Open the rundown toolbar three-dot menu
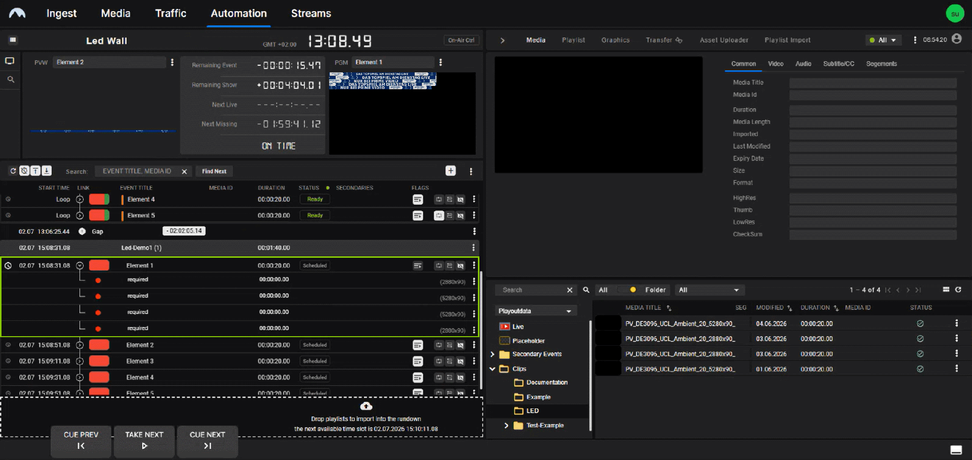This screenshot has height=460, width=972. click(471, 171)
